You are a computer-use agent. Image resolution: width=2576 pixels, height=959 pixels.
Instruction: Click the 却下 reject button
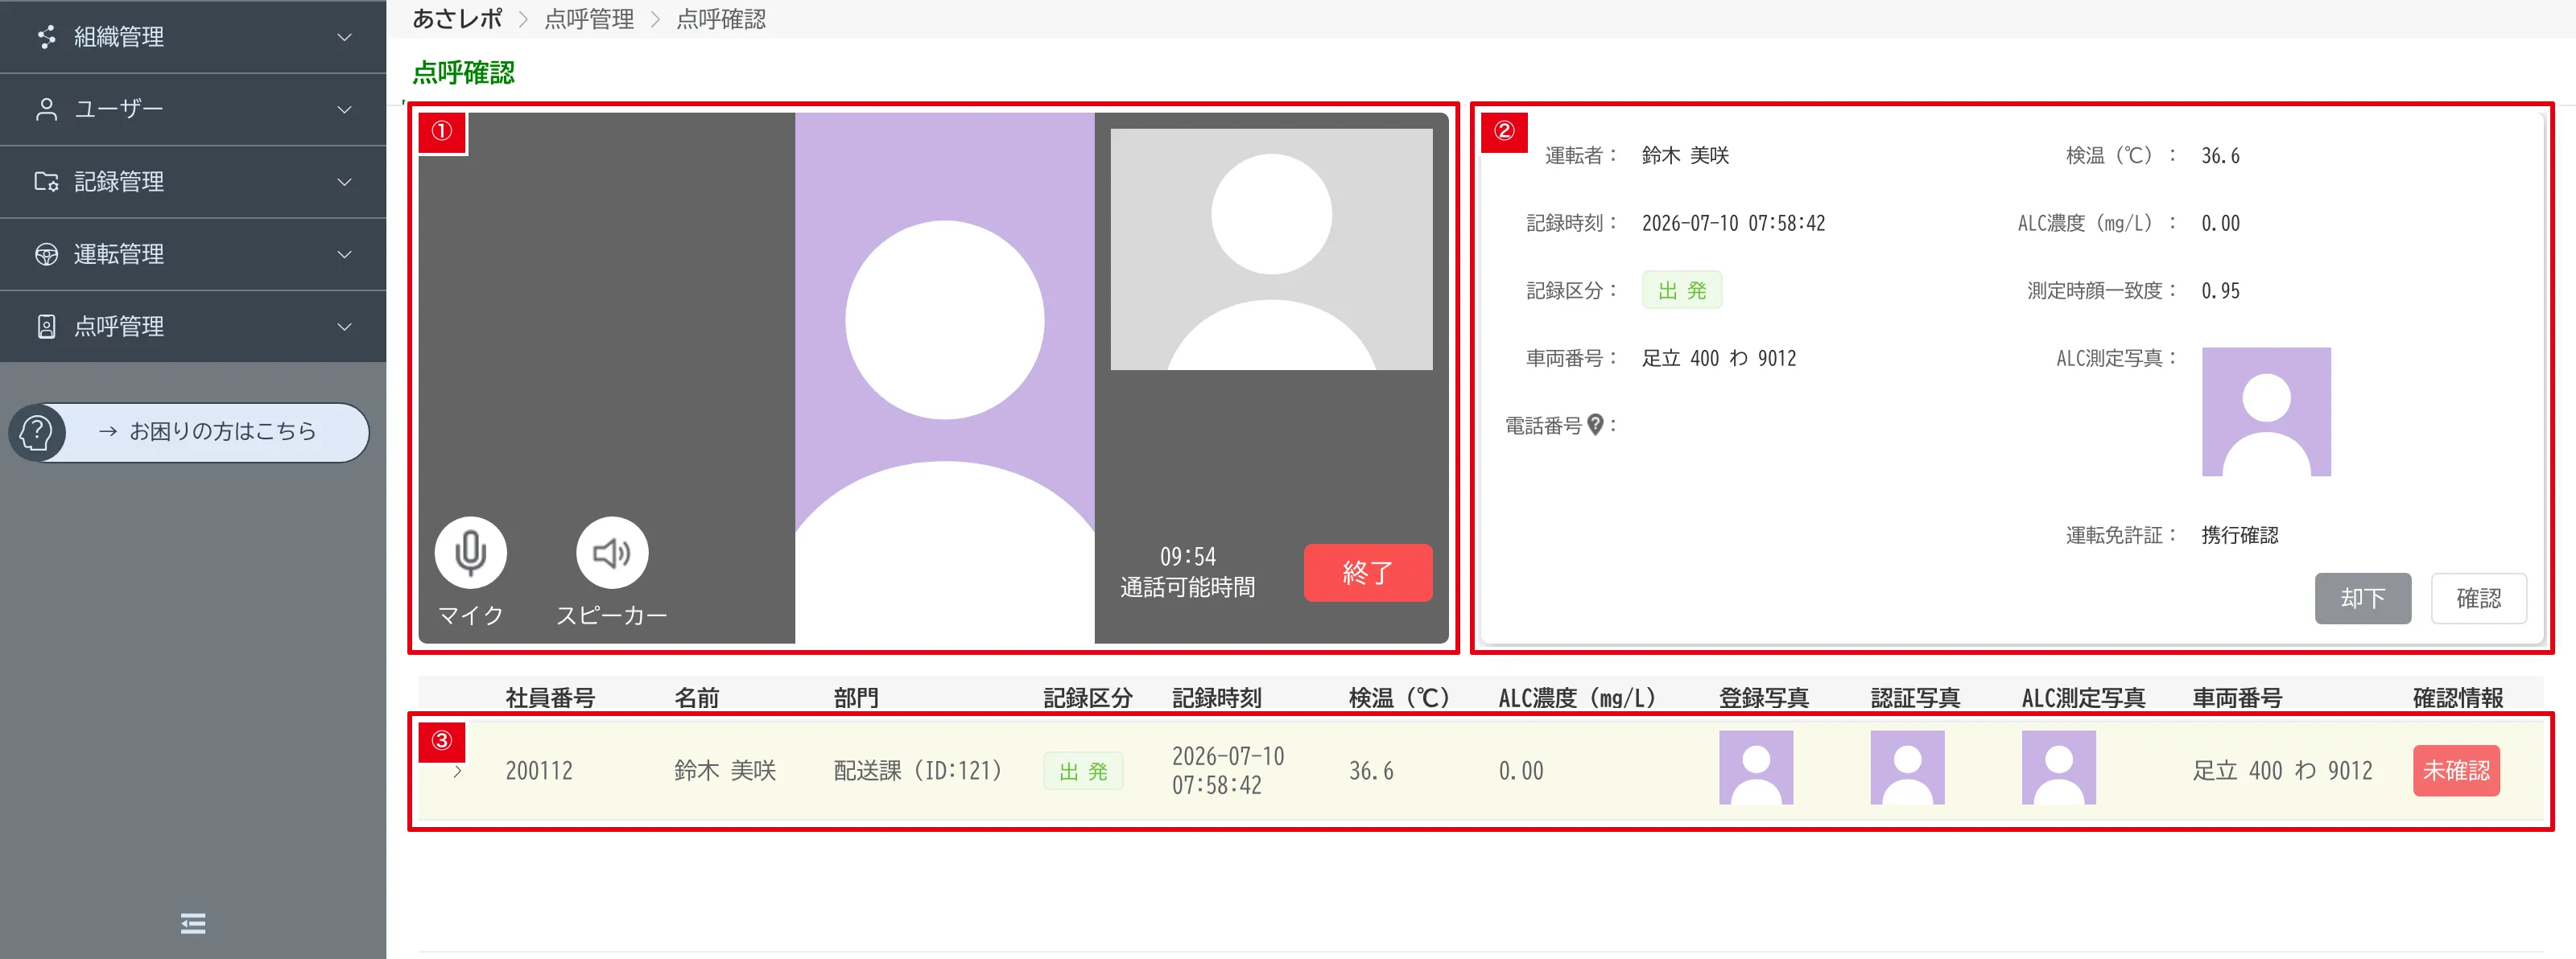pos(2362,599)
